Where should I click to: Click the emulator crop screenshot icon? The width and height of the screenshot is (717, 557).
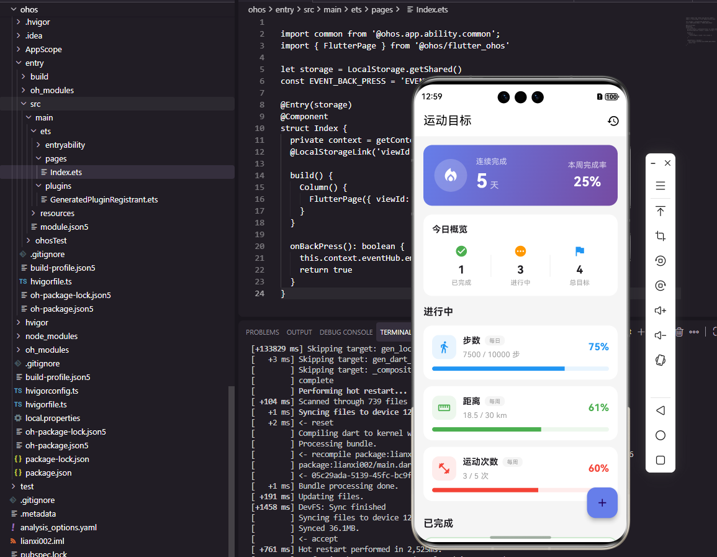(x=661, y=236)
